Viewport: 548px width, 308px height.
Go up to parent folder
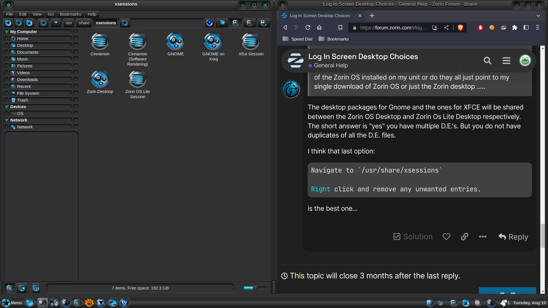pos(29,23)
